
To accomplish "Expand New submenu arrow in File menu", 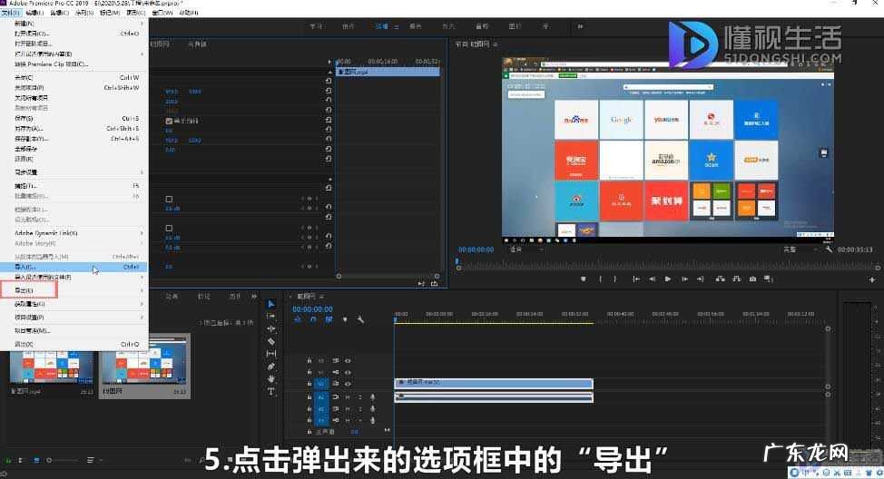I will click(x=142, y=24).
